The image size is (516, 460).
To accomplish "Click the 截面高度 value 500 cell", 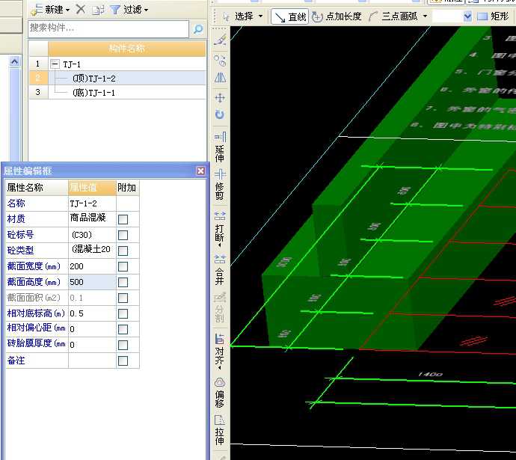I will (x=92, y=282).
